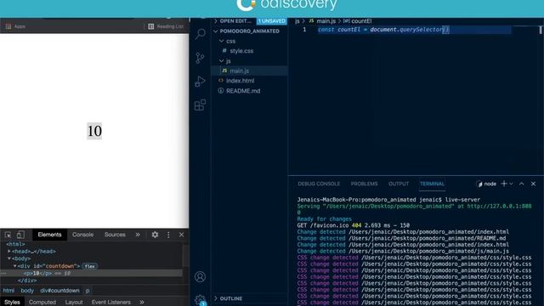
Task: Close the DevTools panel
Action: 181,235
